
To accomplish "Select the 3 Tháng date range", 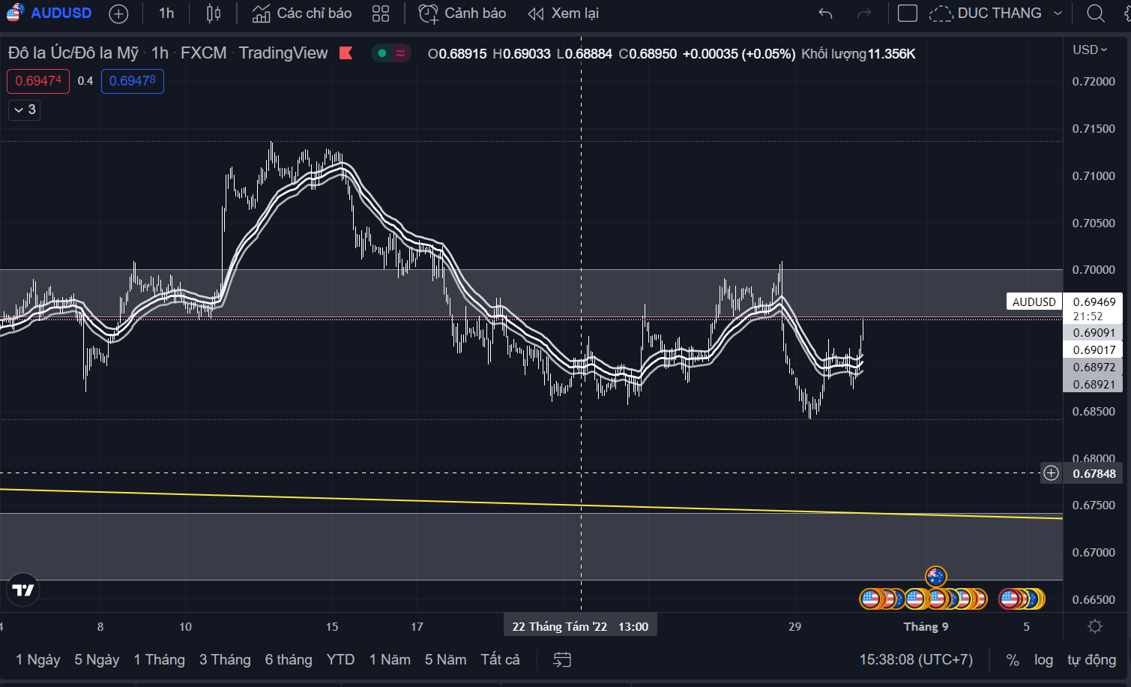I will tap(225, 660).
